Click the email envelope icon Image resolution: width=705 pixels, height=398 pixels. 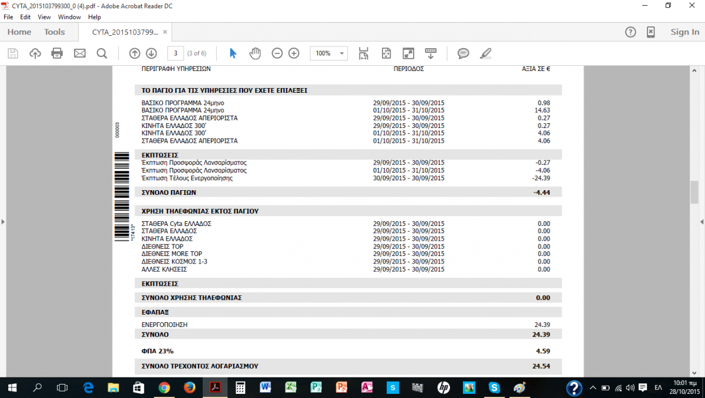click(79, 53)
